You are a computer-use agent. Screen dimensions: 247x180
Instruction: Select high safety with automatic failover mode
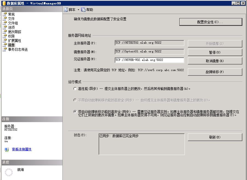[75, 111]
